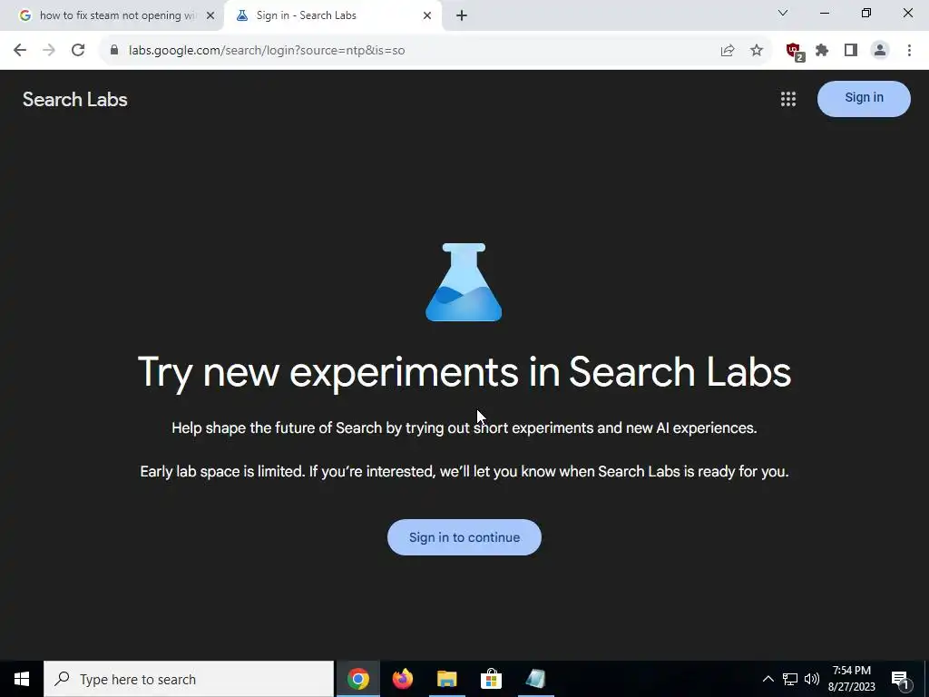Open the Chrome three-dot menu

click(909, 51)
